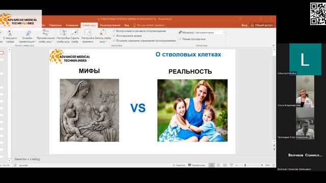Click zoom in plus button
Image resolution: width=326 pixels, height=183 pixels.
pyautogui.click(x=262, y=165)
